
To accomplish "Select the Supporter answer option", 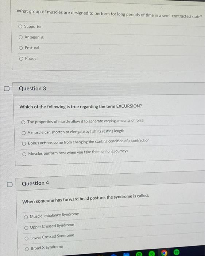I will [x=20, y=26].
